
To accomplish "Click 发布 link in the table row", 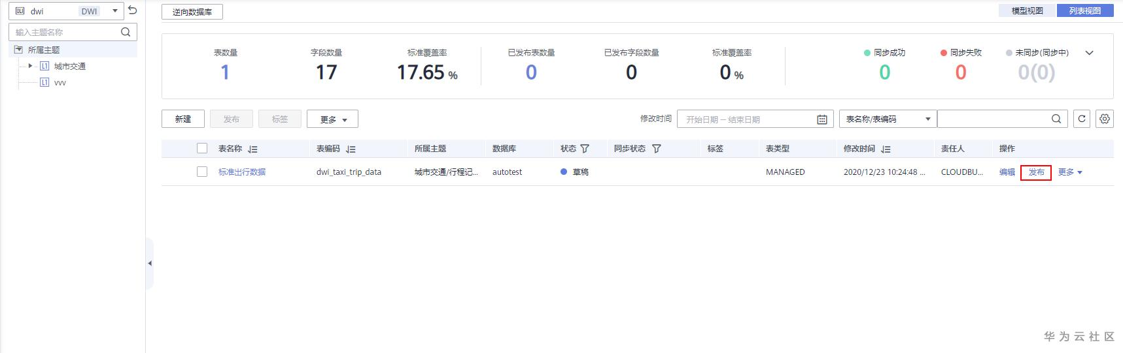I will click(x=1036, y=172).
